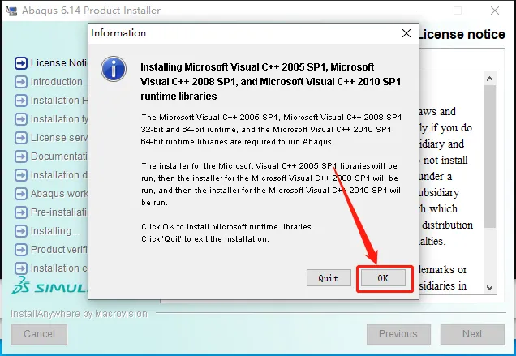Screen dimensions: 516x356
Task: Click the SIMULIA logo
Action: pyautogui.click(x=49, y=285)
